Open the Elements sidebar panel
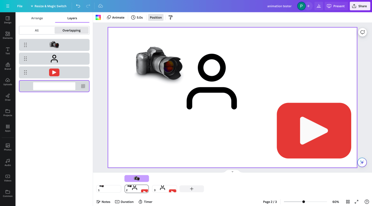This screenshot has height=206, width=372. [8, 35]
